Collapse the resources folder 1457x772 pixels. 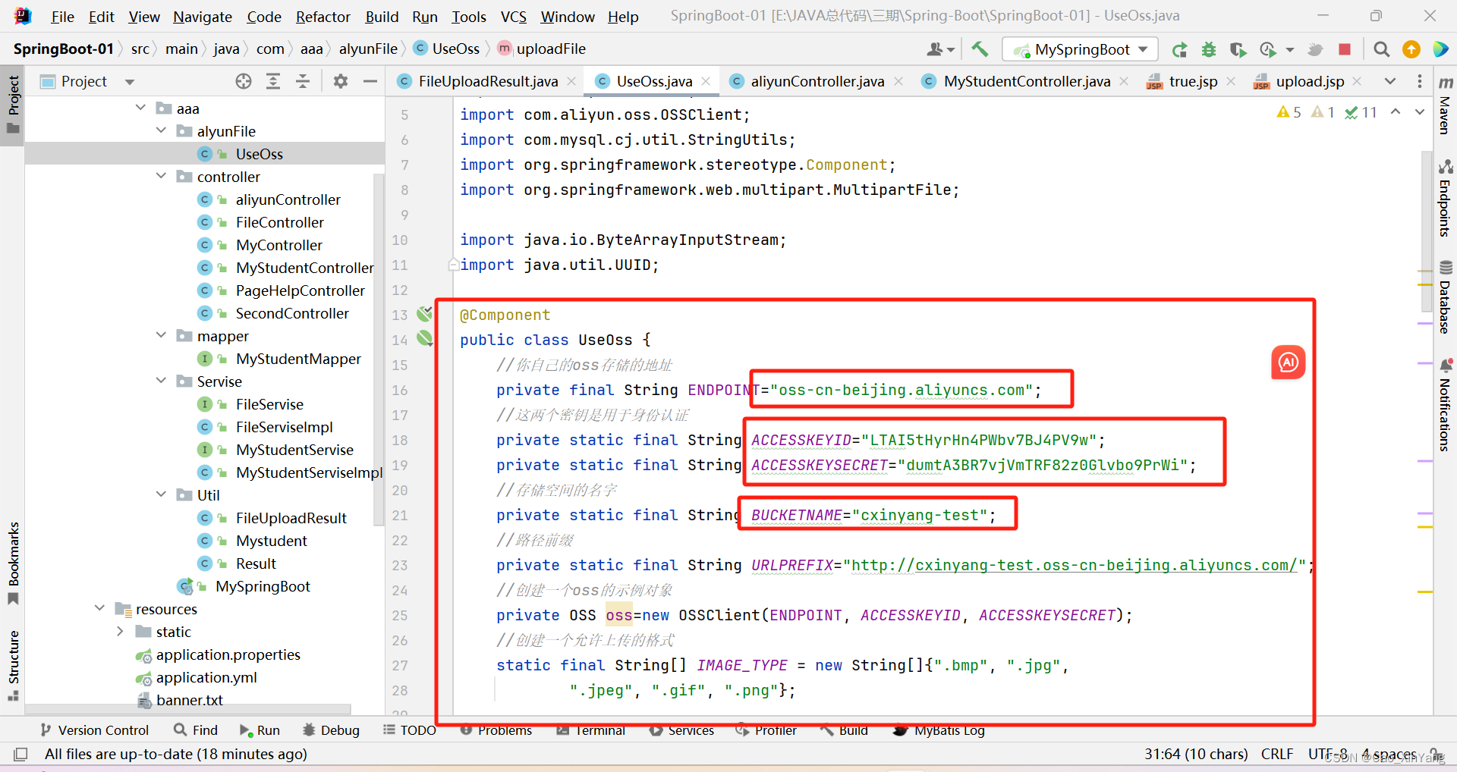coord(99,608)
